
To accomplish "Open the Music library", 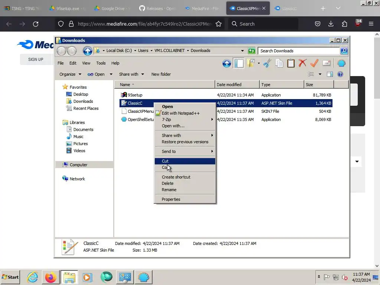I will 78,137.
